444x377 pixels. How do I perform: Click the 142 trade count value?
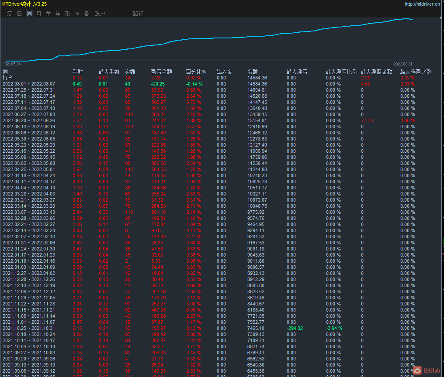pos(129,169)
